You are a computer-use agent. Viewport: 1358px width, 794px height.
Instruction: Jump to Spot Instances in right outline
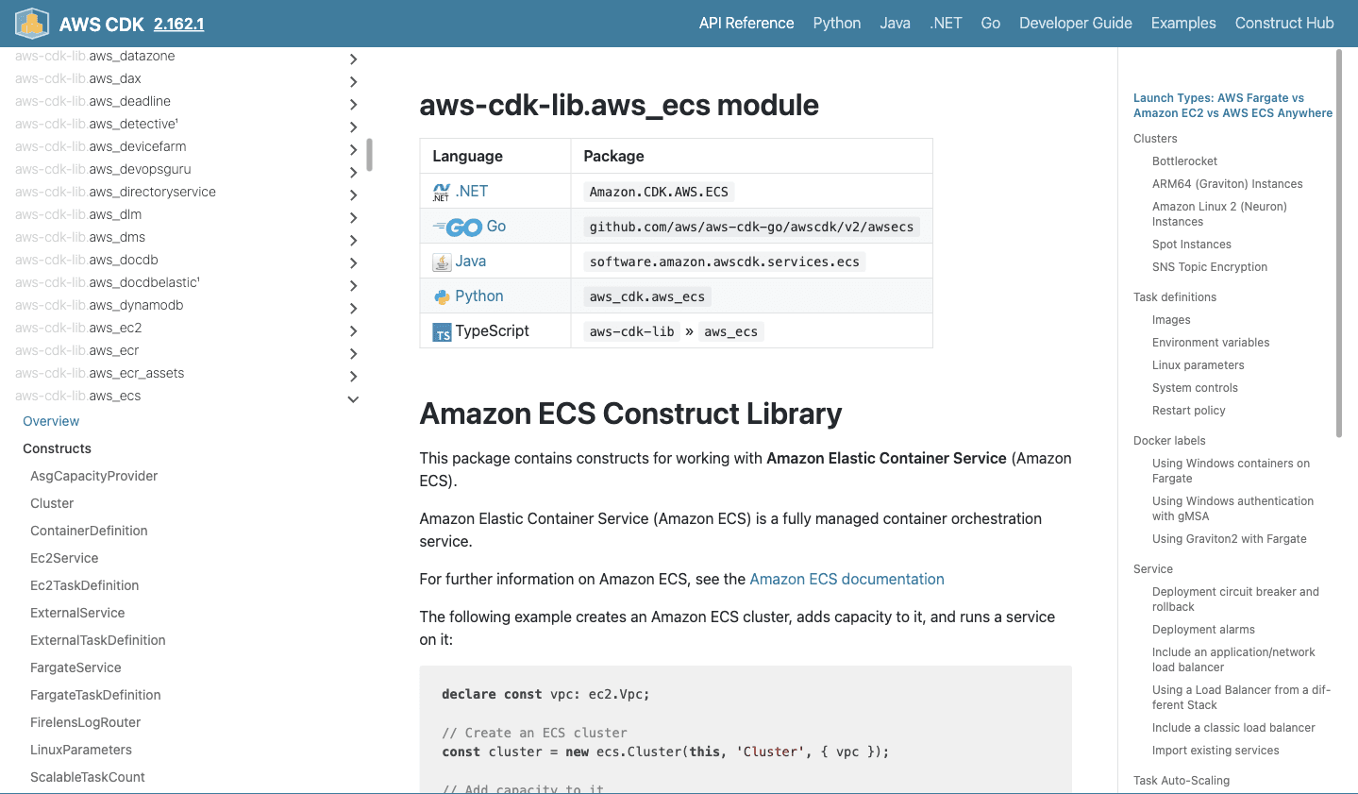[x=1191, y=245]
